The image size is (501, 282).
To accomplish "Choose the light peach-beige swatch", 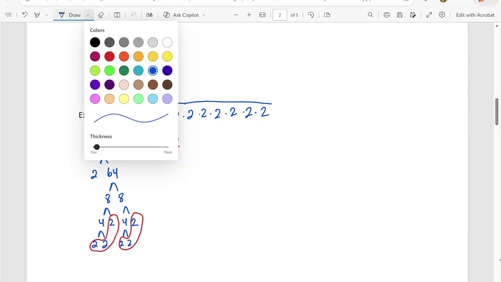I will [x=124, y=85].
